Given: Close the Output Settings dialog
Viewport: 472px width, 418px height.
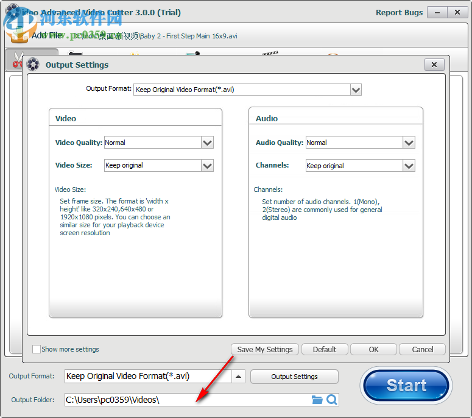Looking at the screenshot, I should 434,65.
